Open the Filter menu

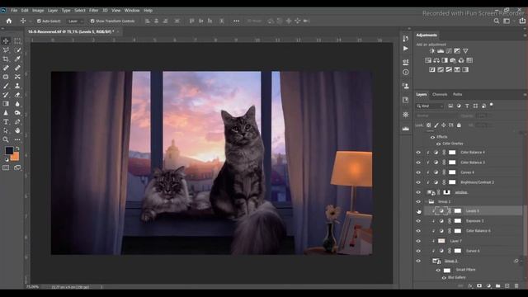coord(93,11)
